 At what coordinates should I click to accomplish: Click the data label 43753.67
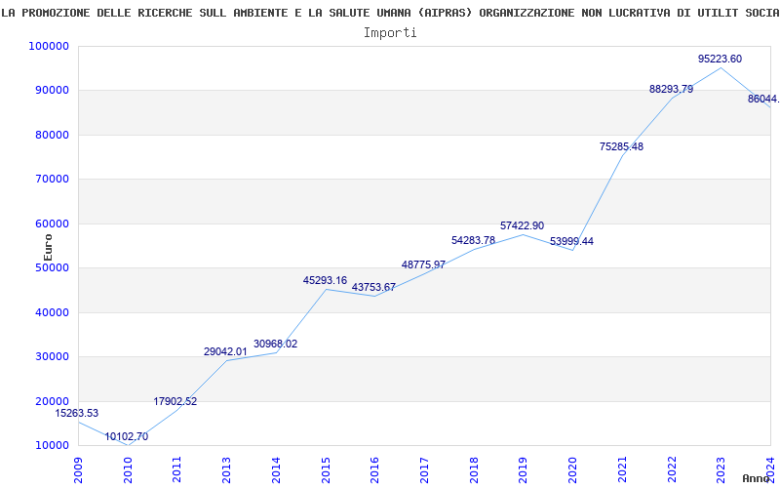[374, 287]
